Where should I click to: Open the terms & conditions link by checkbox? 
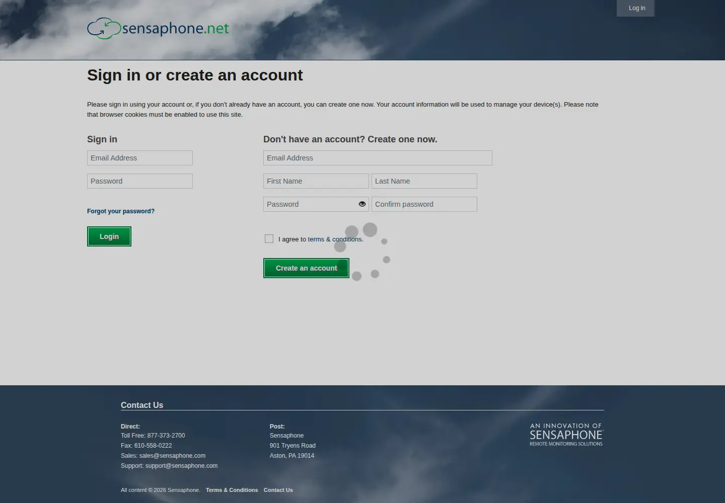click(335, 239)
